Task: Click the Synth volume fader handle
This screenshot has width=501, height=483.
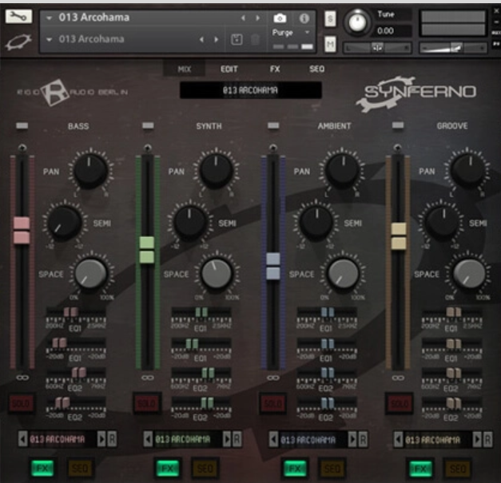Action: click(x=147, y=250)
